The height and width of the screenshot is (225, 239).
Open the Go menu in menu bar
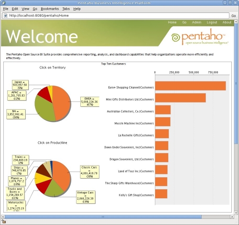(35, 9)
